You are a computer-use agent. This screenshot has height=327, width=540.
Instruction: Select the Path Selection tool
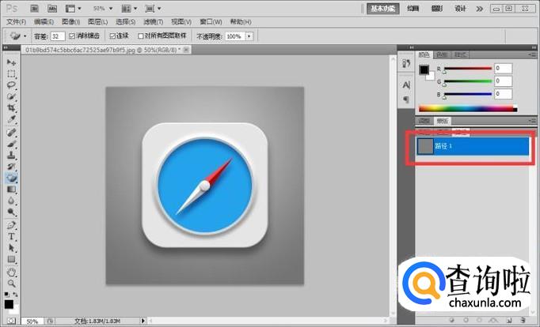(11, 248)
